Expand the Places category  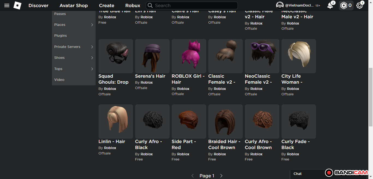click(x=92, y=25)
